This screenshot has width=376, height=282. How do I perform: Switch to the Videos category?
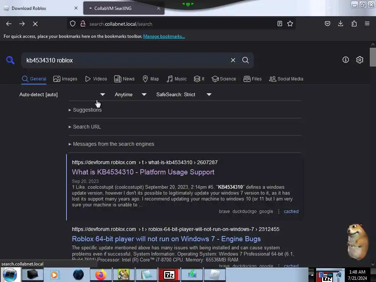click(96, 79)
